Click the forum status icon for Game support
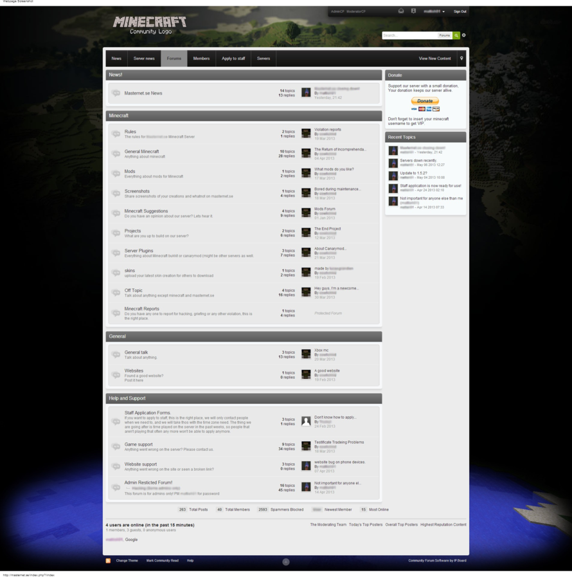This screenshot has height=577, width=572. 116,446
